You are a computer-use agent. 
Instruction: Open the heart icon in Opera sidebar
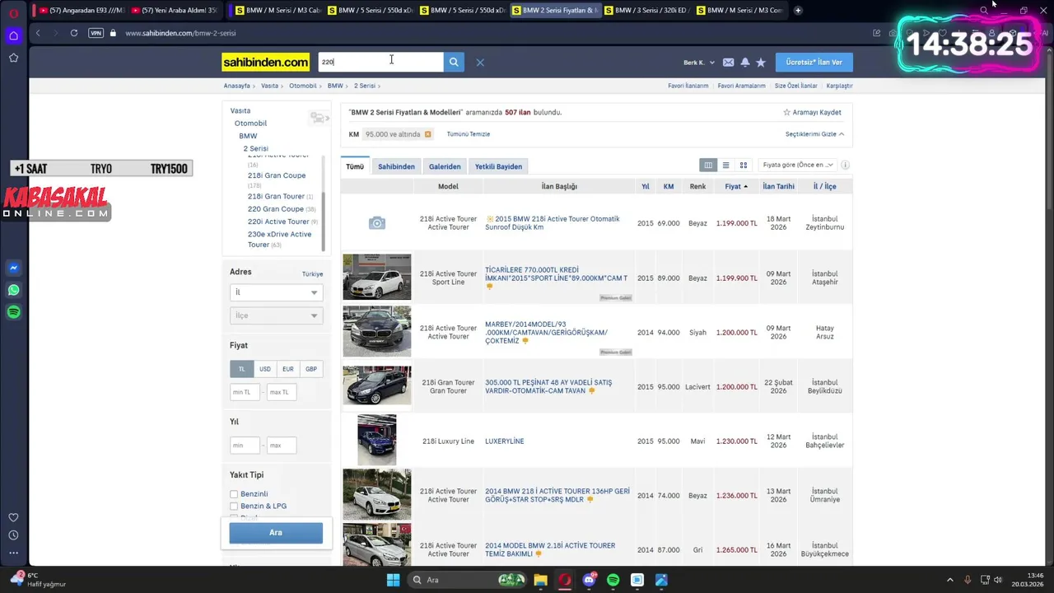pyautogui.click(x=13, y=517)
